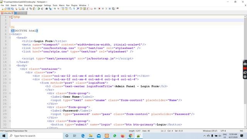Viewport: 247px width, 139px height.
Task: Click in the taskbar search box
Action: point(36,136)
